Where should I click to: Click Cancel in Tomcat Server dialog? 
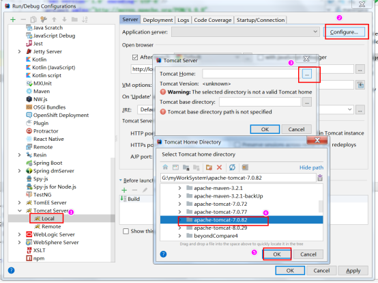[296, 129]
